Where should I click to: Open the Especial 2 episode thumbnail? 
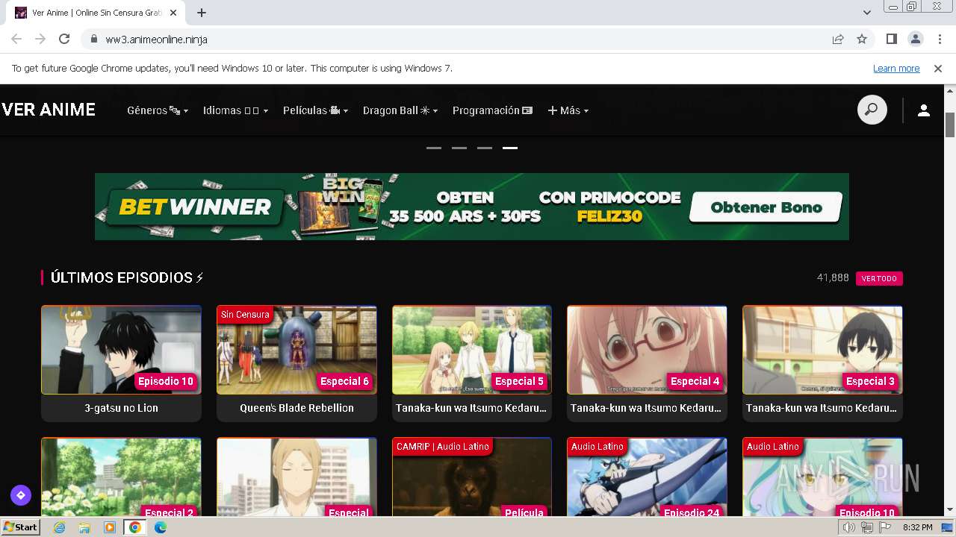tap(121, 477)
